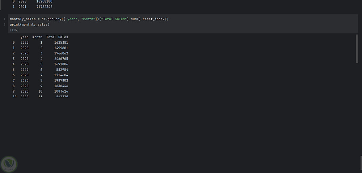Viewport: 362px width, 173px height.
Task: Click the "year" output column header
Action: [24, 37]
